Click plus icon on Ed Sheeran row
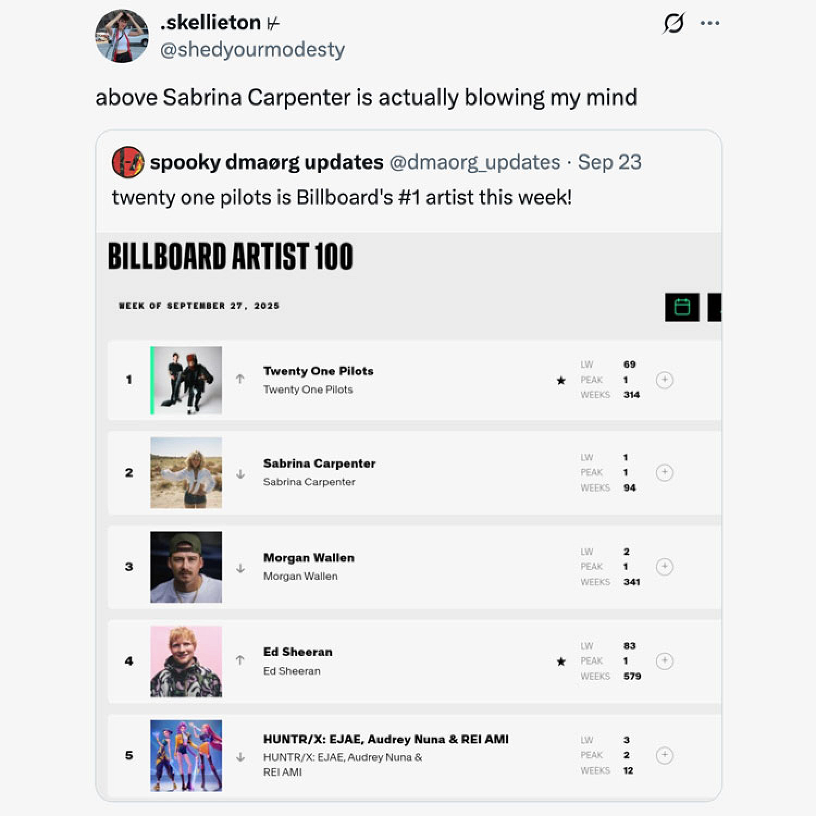This screenshot has height=816, width=816. [664, 661]
